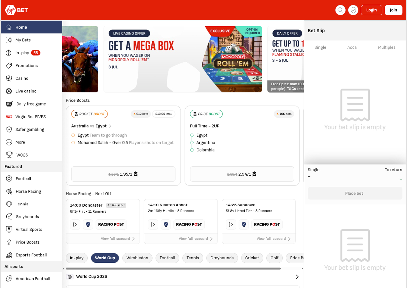Click the Price Boost label badge
The image size is (407, 288).
click(206, 114)
